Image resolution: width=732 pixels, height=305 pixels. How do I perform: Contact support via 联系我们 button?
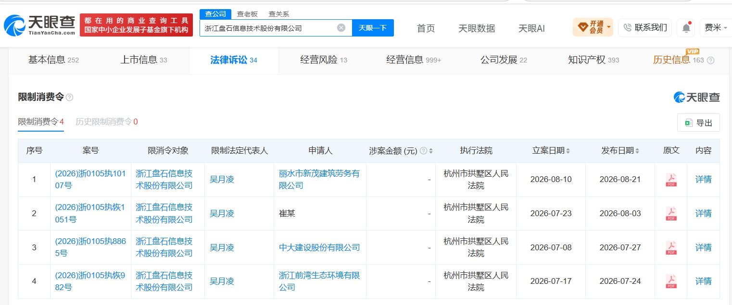point(645,27)
